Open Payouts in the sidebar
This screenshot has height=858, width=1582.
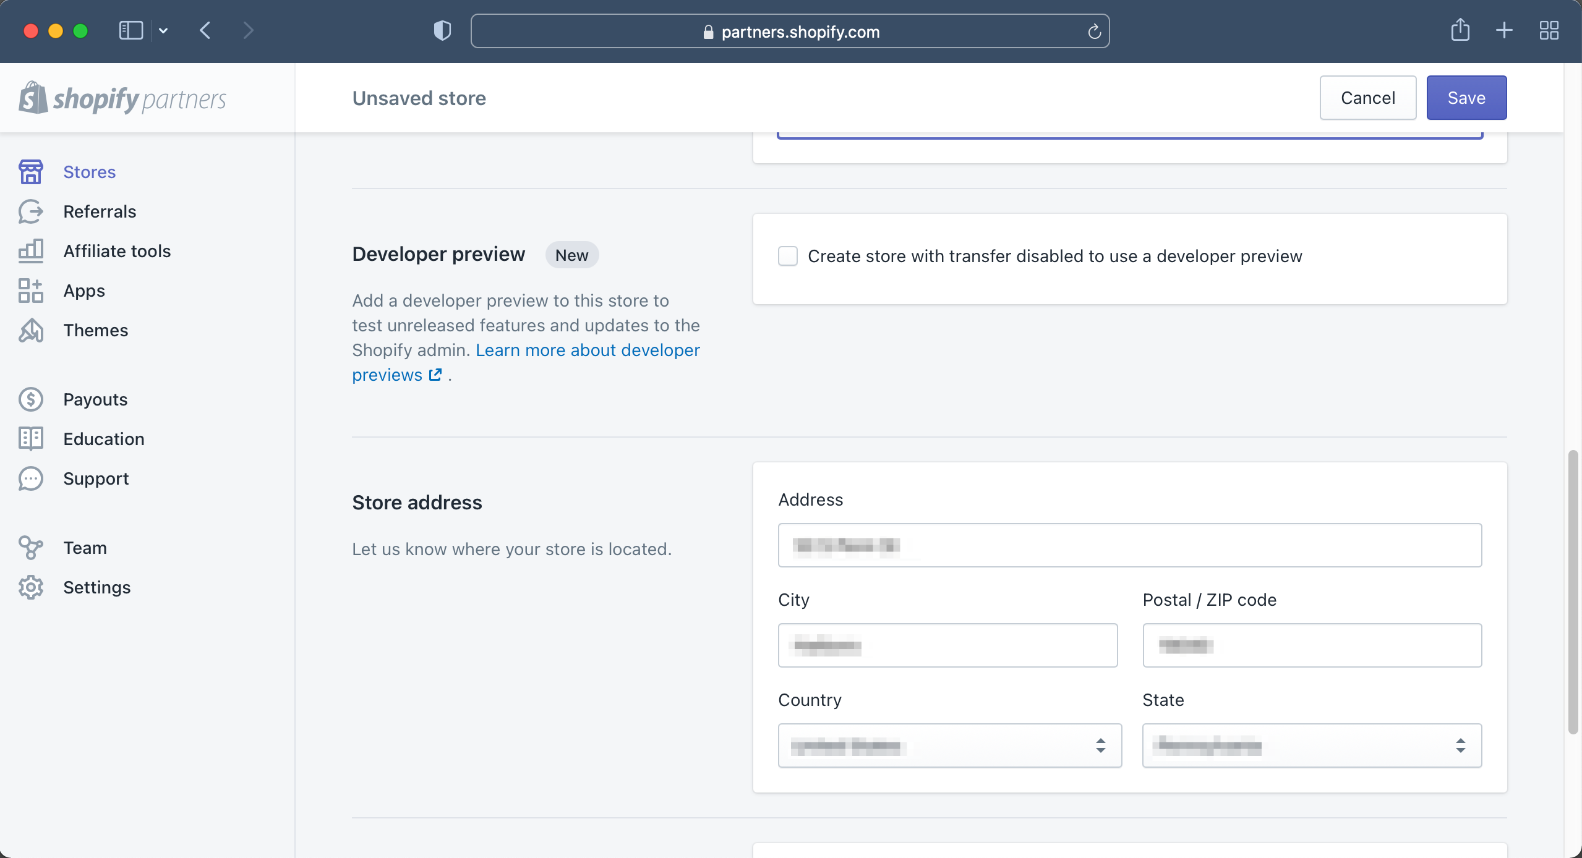[95, 399]
